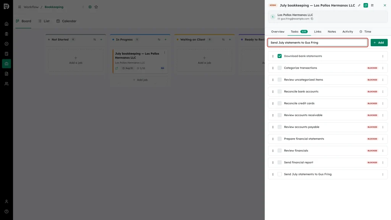Check the Review accounts payable task
This screenshot has height=220, width=391.
(x=280, y=127)
